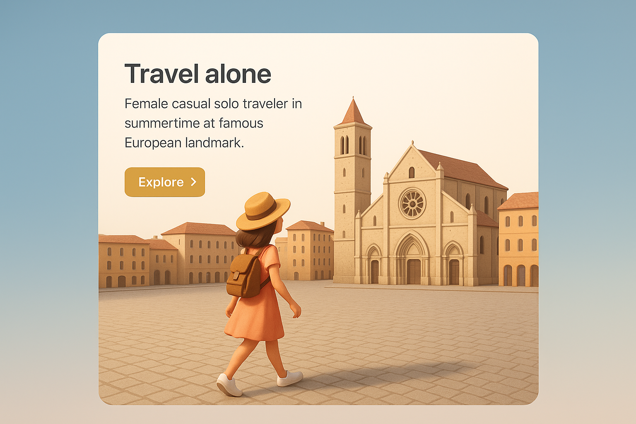Click the girl's rear white sneaker
Viewport: 636px width, 424px height.
(229, 385)
